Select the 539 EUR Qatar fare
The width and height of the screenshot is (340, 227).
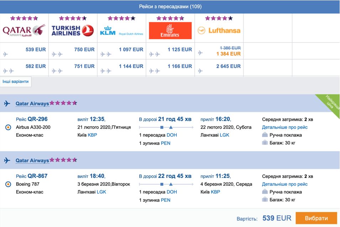click(36, 50)
